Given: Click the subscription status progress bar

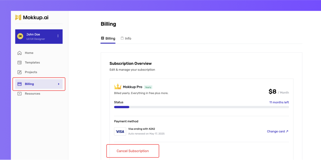Looking at the screenshot, I should pos(202,107).
